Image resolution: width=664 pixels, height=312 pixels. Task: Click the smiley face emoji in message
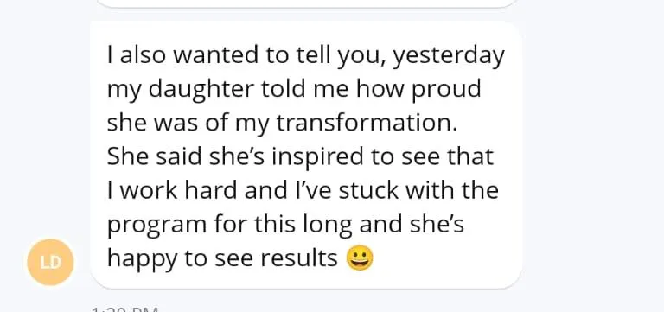tap(360, 258)
